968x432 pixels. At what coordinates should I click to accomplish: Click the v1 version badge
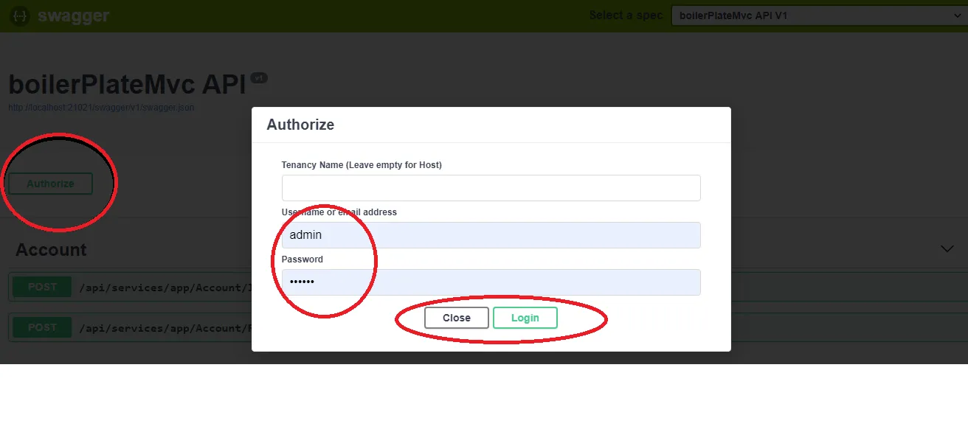pyautogui.click(x=259, y=77)
